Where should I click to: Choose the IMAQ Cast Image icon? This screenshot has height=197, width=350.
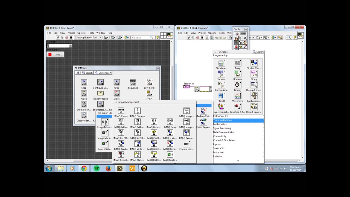[154, 133]
